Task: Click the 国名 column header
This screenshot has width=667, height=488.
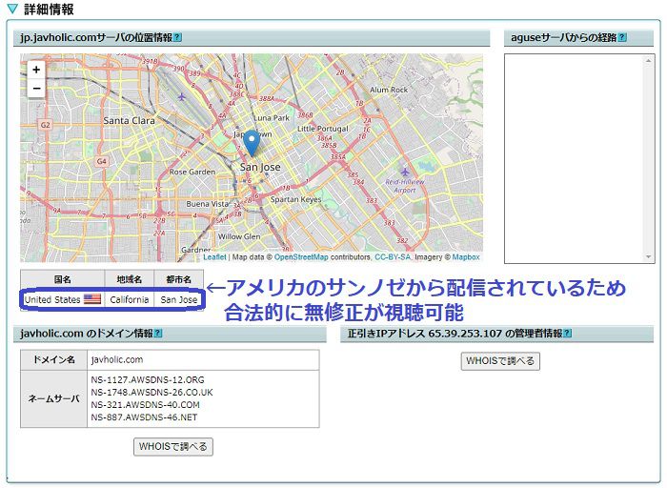Action: click(x=63, y=279)
